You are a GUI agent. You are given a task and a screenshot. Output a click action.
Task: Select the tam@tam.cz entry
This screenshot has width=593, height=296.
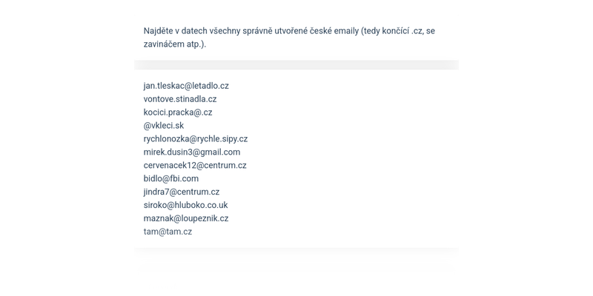[168, 232]
